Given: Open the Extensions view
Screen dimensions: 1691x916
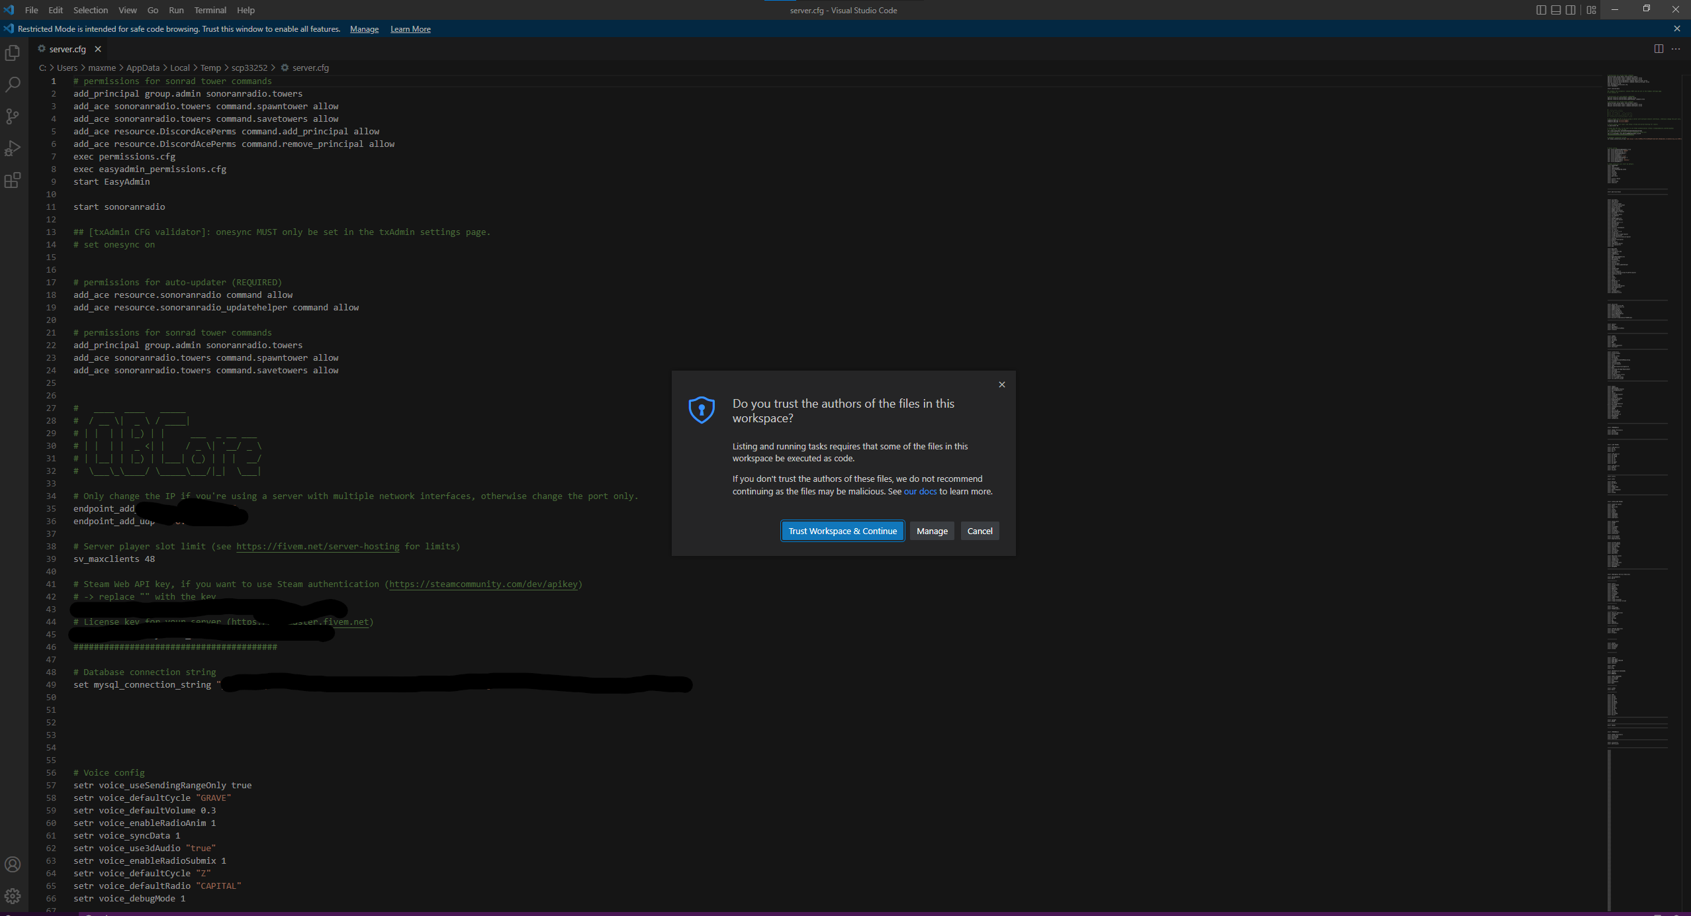Looking at the screenshot, I should (13, 180).
